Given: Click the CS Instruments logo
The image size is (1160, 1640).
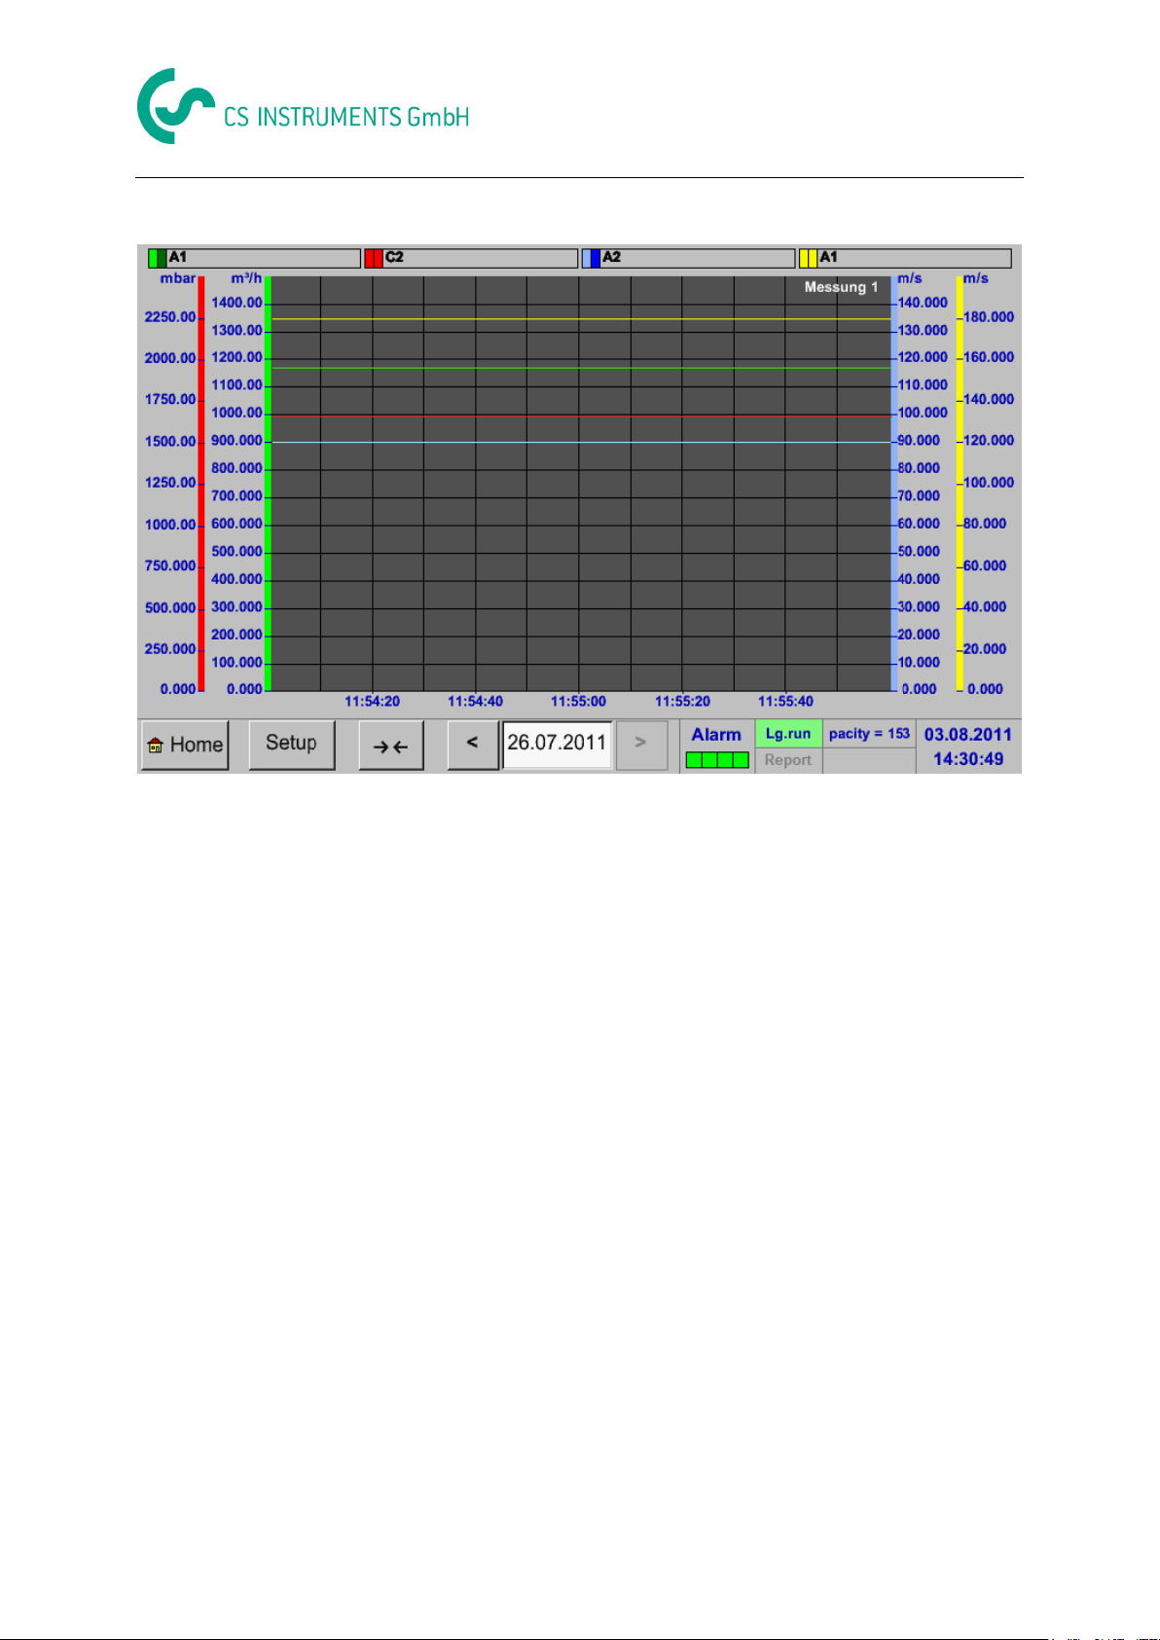Looking at the screenshot, I should click(303, 106).
